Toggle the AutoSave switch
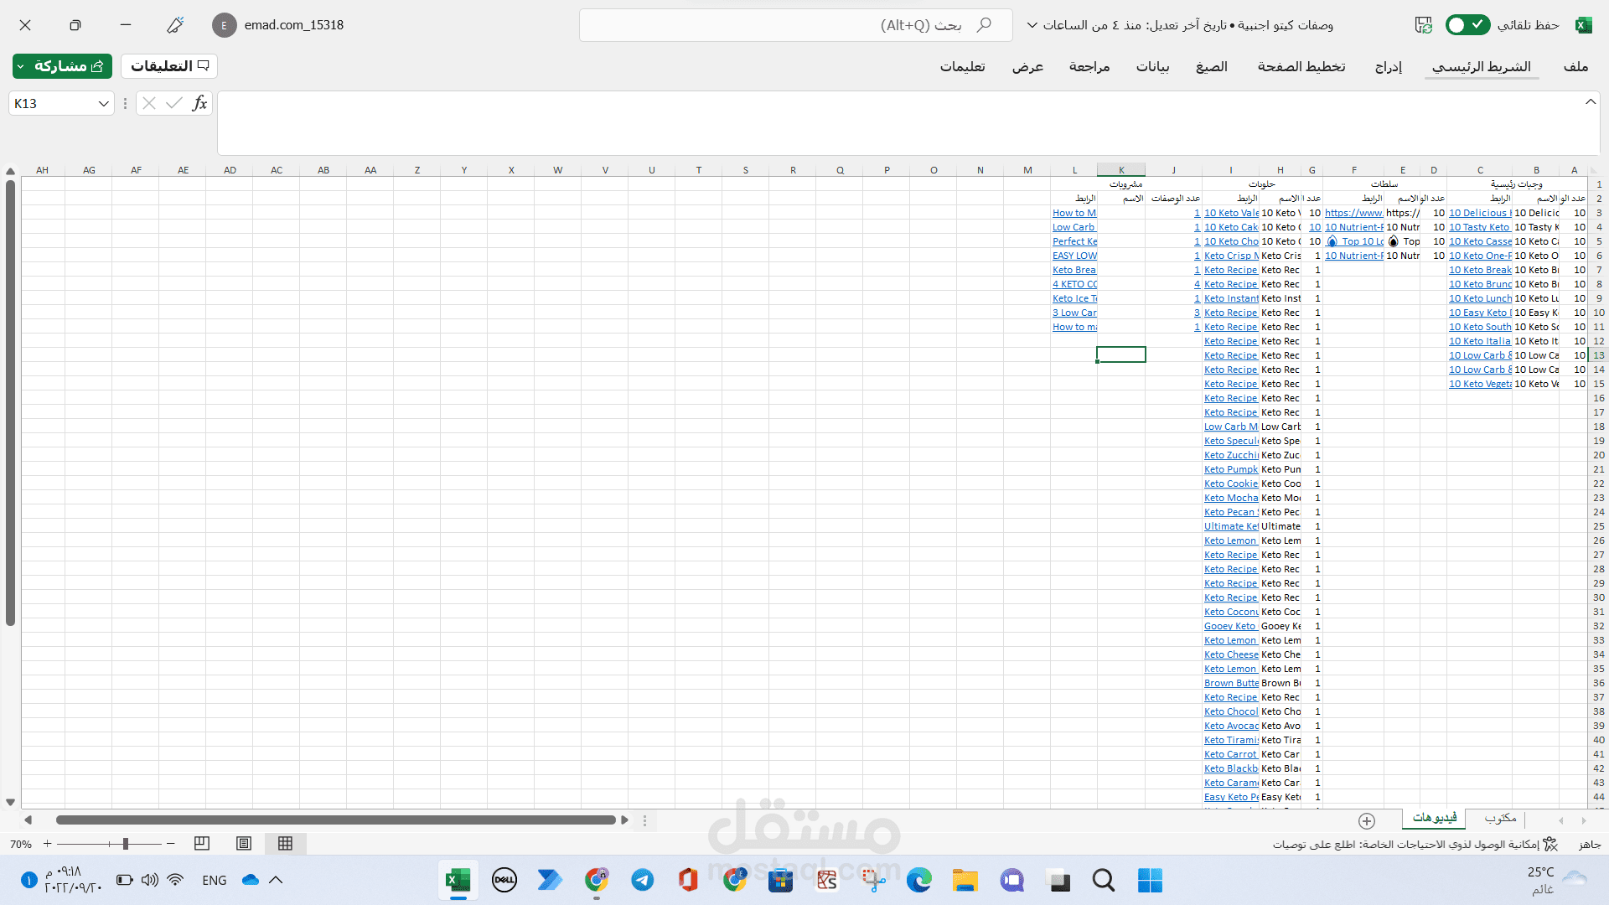Screen dimensions: 1609x905 tap(1467, 25)
